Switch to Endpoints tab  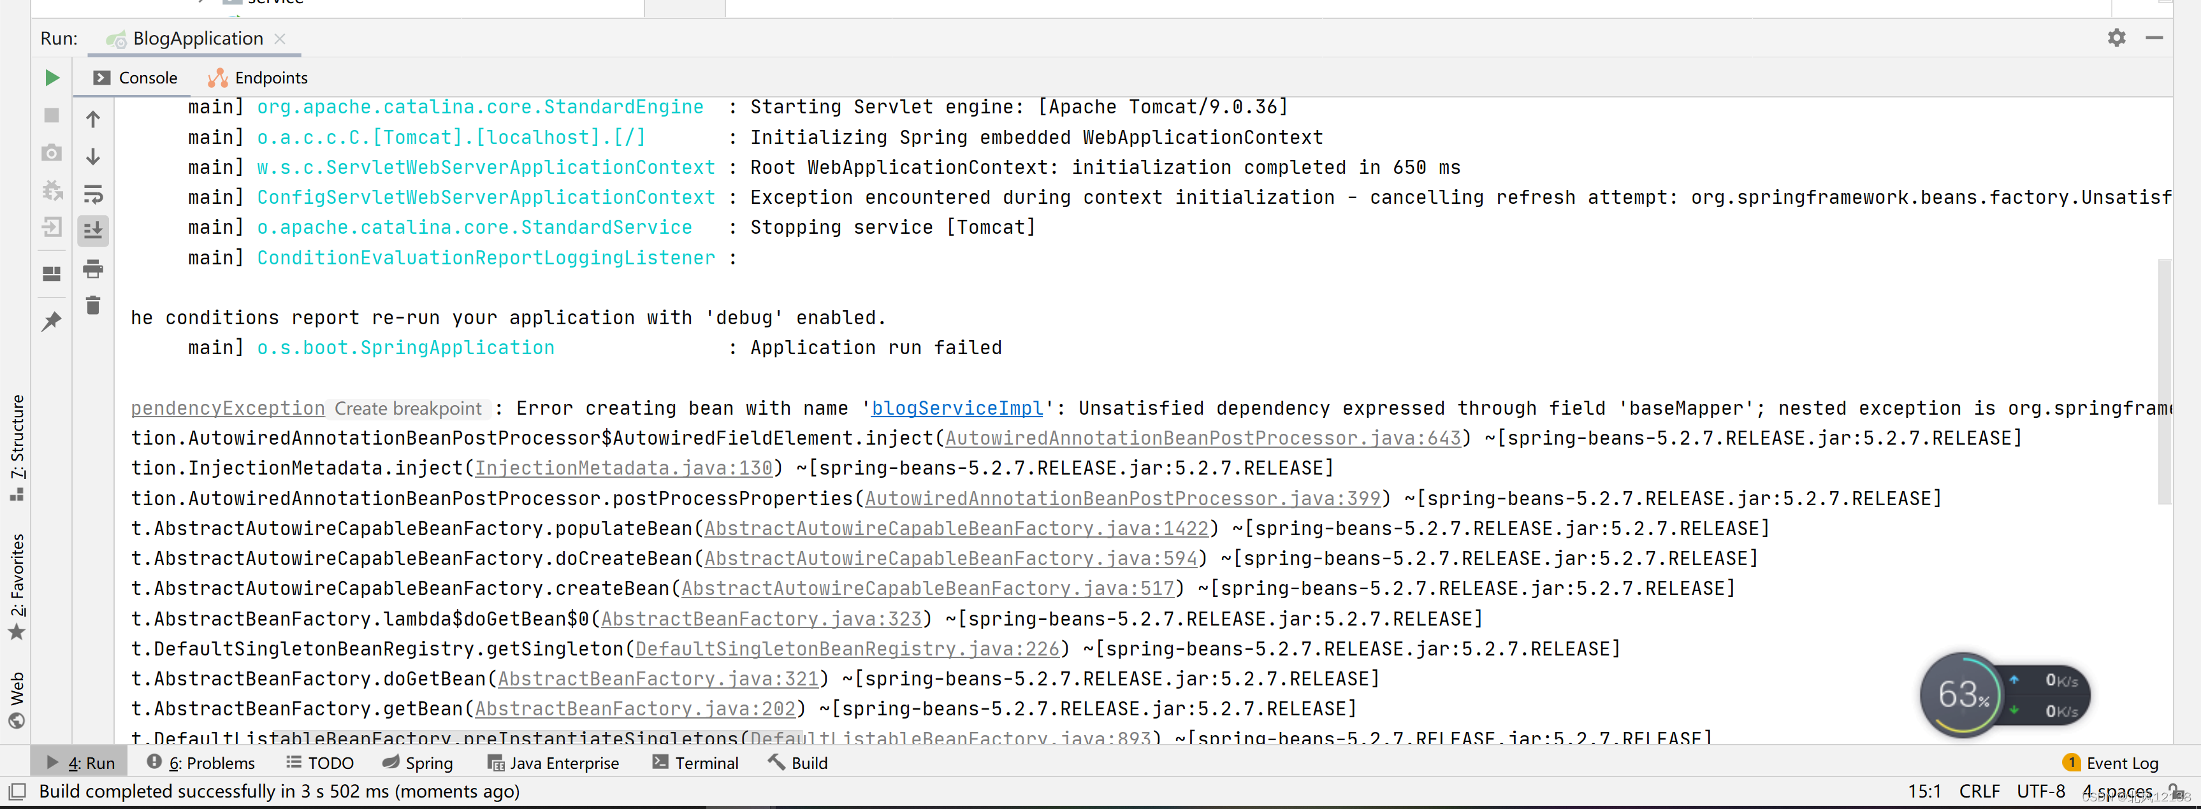258,78
